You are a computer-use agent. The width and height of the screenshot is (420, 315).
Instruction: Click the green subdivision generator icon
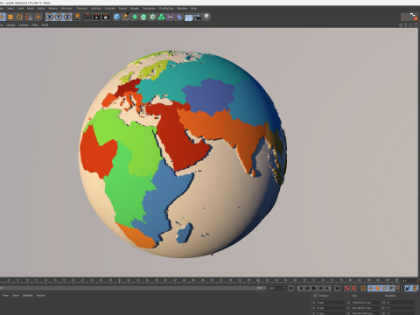click(x=135, y=17)
